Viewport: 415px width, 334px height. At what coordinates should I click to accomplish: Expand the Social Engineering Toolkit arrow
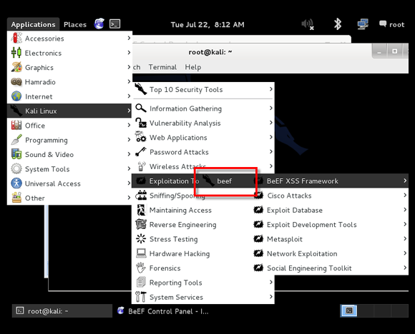click(x=405, y=268)
